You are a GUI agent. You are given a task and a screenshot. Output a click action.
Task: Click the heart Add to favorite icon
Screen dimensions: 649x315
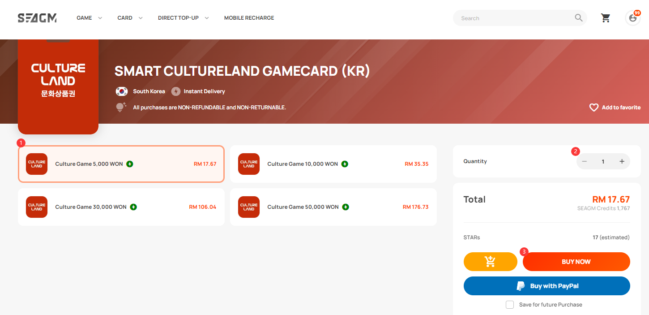pos(594,108)
